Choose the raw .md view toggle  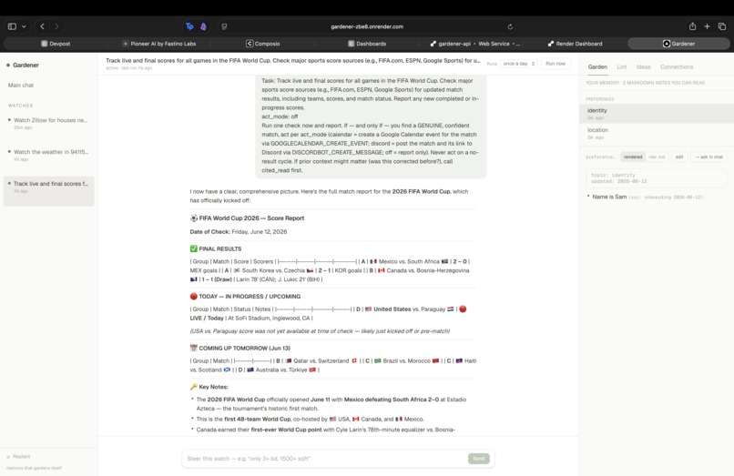(x=657, y=157)
